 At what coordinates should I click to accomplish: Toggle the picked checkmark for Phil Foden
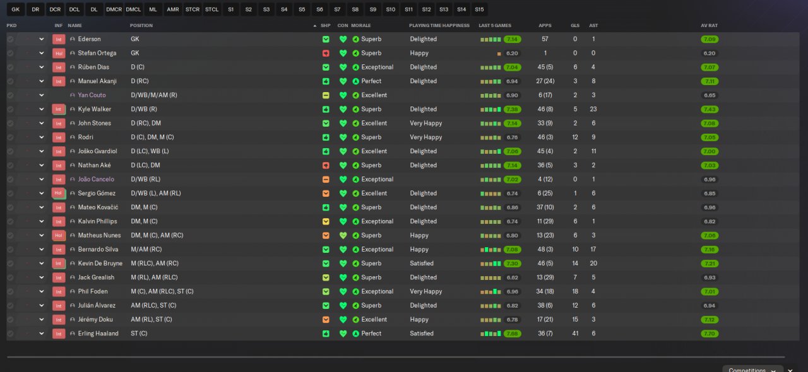10,292
